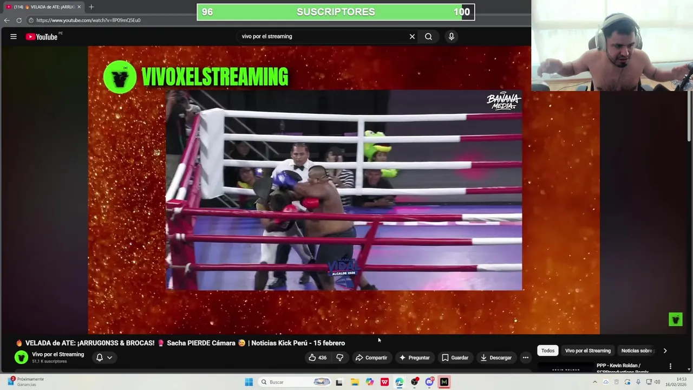Select the Vivo por el Streaming filter chip
Image resolution: width=693 pixels, height=390 pixels.
tap(587, 350)
